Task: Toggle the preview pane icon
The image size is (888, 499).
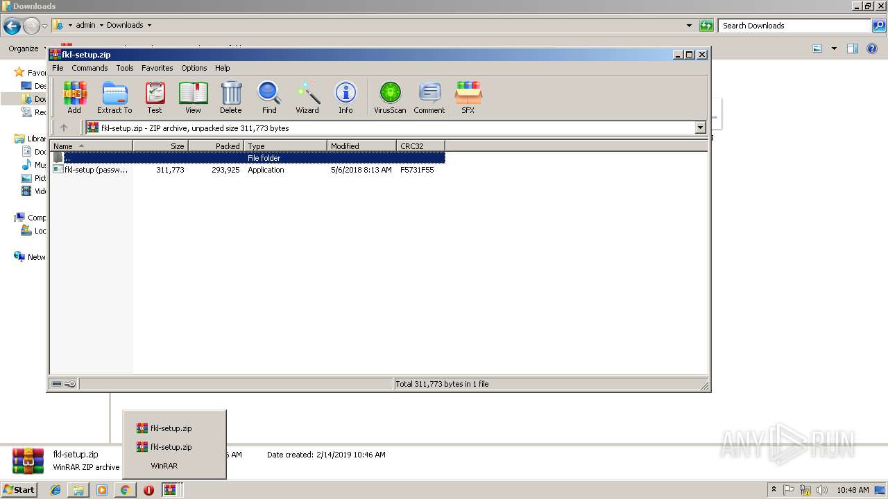Action: (853, 49)
